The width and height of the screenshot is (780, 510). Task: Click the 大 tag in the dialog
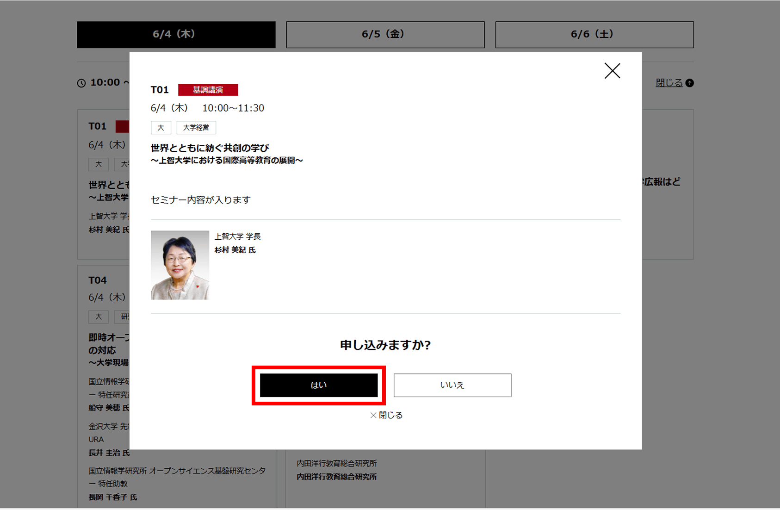tap(161, 128)
